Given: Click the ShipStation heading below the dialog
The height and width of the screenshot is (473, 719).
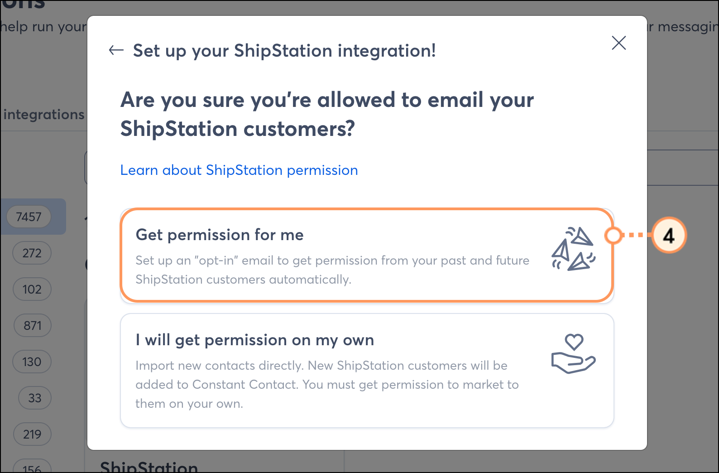Looking at the screenshot, I should 149,467.
